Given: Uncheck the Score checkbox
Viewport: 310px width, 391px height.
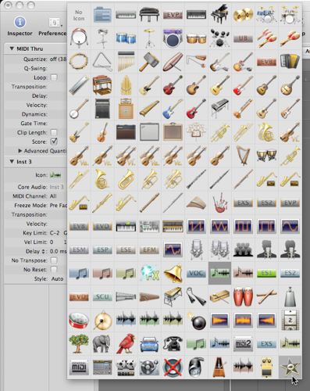Looking at the screenshot, I should click(x=54, y=142).
